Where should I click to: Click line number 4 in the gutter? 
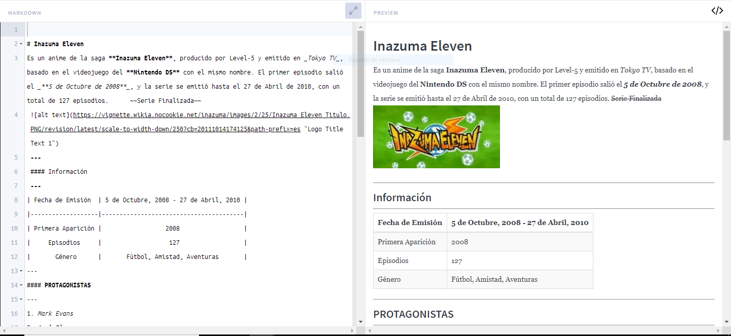click(x=16, y=115)
